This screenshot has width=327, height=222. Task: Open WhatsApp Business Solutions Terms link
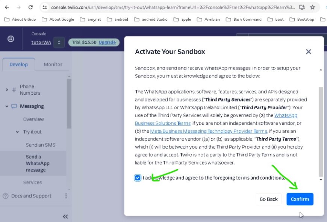coord(216,119)
